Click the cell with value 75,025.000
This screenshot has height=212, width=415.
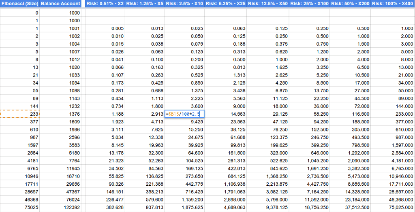point(392,207)
